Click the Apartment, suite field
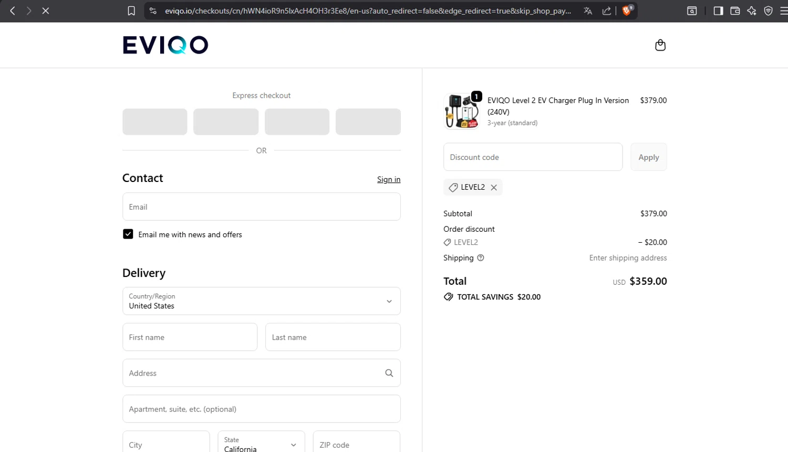This screenshot has height=452, width=788. point(262,408)
